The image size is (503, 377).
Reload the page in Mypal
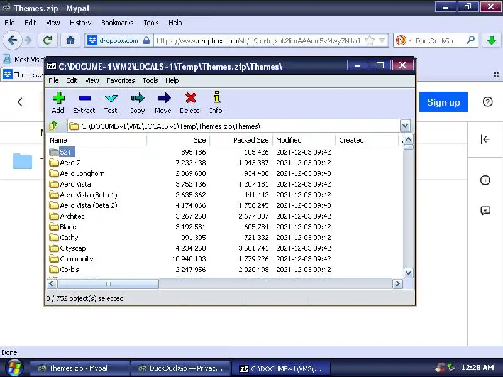coord(48,40)
